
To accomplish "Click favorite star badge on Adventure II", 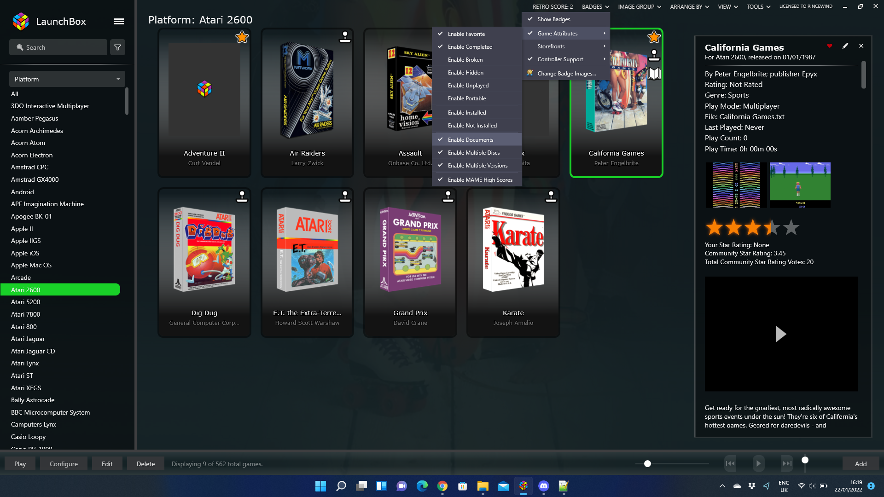I will (242, 37).
